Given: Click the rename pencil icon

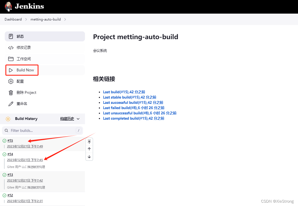Looking at the screenshot, I should point(11,104).
